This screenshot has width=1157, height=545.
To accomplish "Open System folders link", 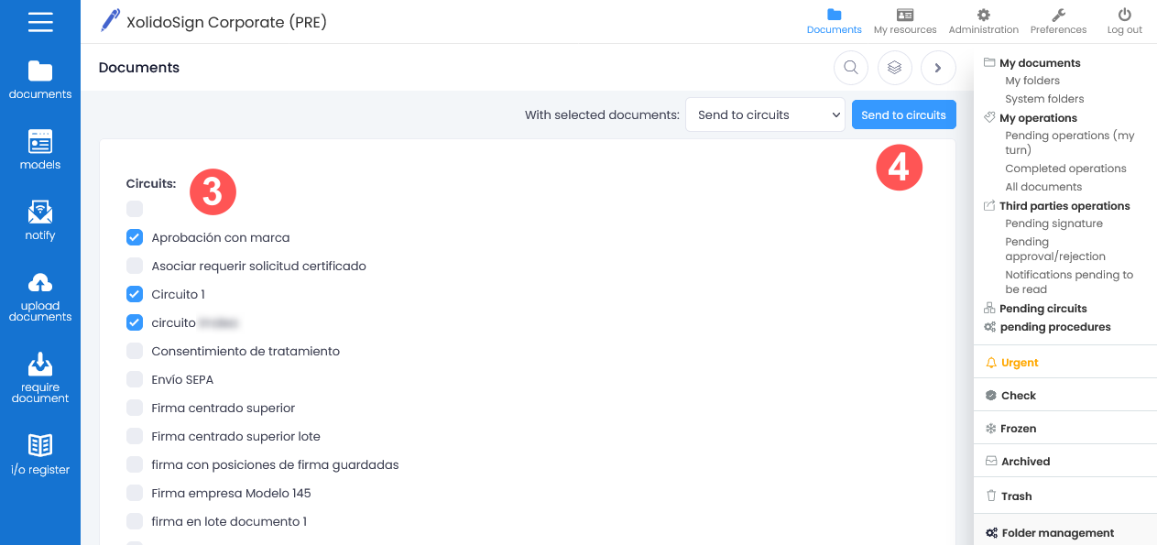I will tap(1044, 99).
